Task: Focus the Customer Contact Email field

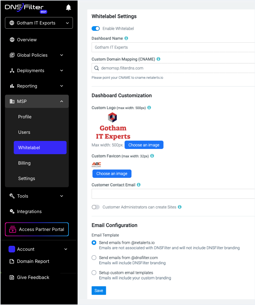Action: point(173,194)
